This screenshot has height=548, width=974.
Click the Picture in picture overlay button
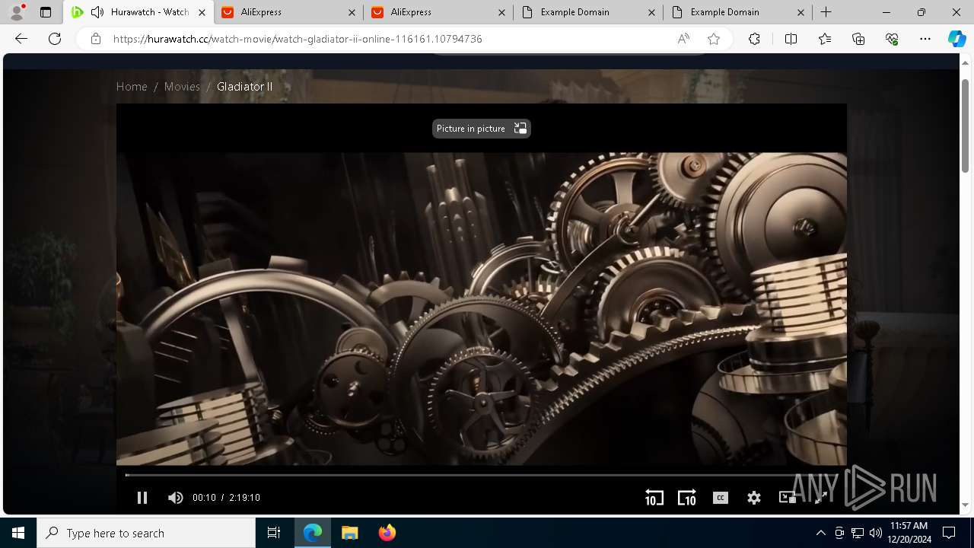click(x=482, y=129)
